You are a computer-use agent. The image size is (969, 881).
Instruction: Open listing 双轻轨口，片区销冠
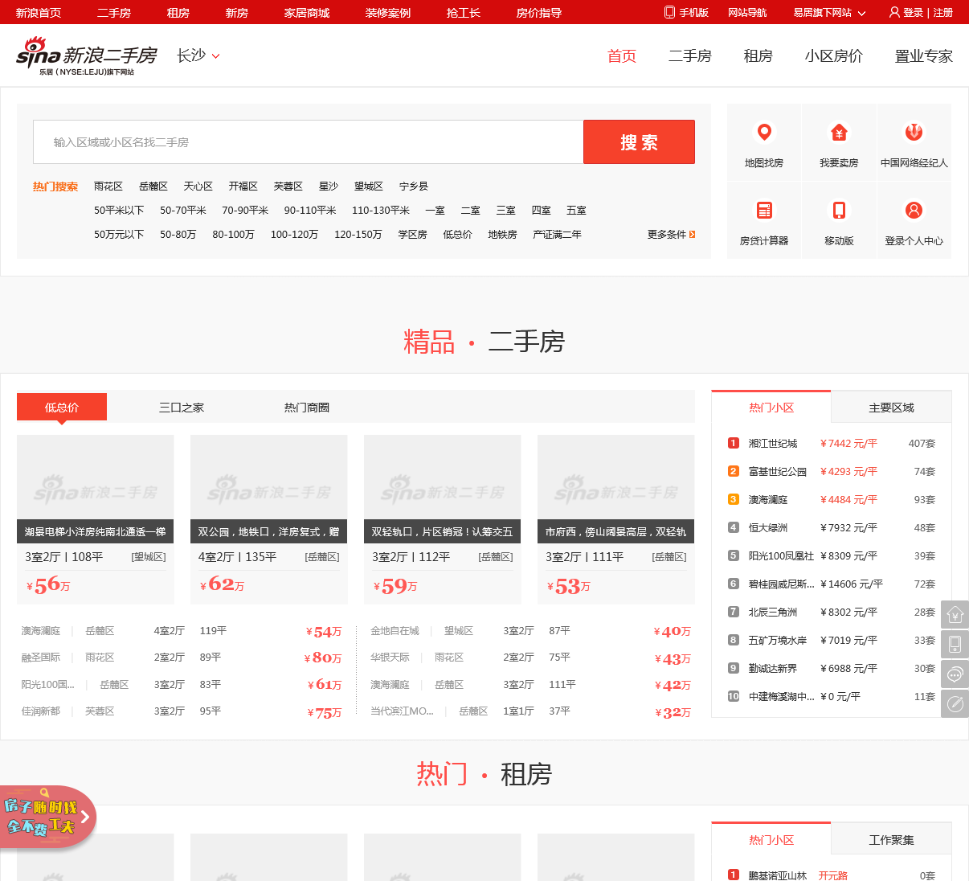[443, 489]
